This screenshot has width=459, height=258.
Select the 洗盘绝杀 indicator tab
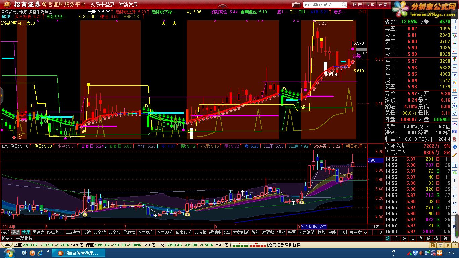pyautogui.click(x=306, y=232)
